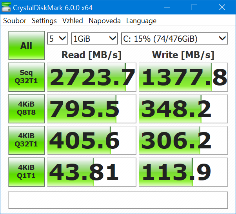The width and height of the screenshot is (236, 214).
Task: Open the Settings menu
Action: coord(44,21)
